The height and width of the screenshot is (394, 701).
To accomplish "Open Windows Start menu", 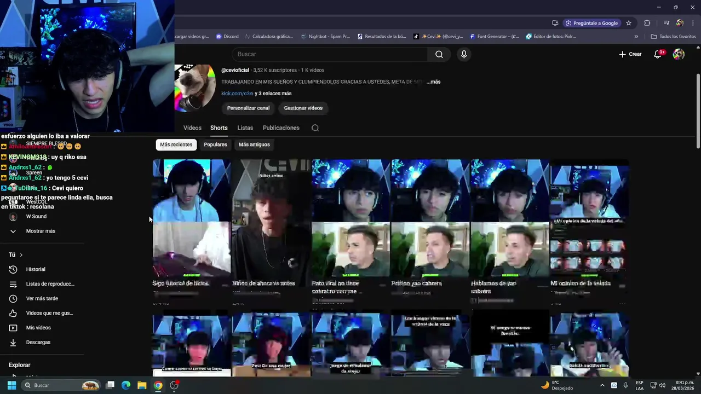I will pyautogui.click(x=12, y=385).
